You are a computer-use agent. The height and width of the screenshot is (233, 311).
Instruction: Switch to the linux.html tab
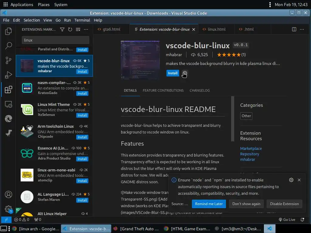[x=216, y=29]
